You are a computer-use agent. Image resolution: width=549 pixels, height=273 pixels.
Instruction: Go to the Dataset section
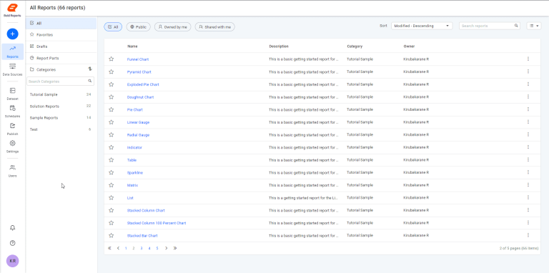click(13, 94)
